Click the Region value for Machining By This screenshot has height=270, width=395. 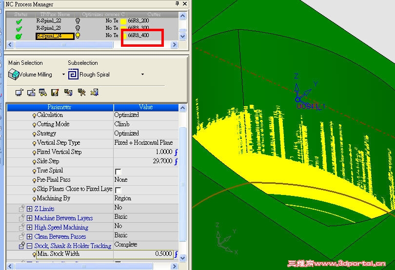[123, 198]
